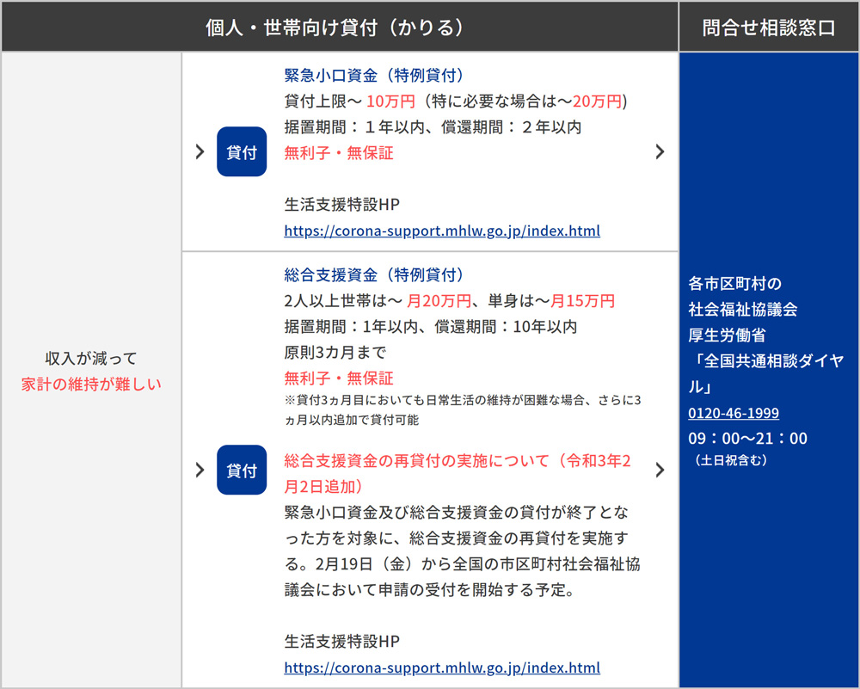
Task: Open right chevron of 総合支援資金 row
Action: [660, 471]
